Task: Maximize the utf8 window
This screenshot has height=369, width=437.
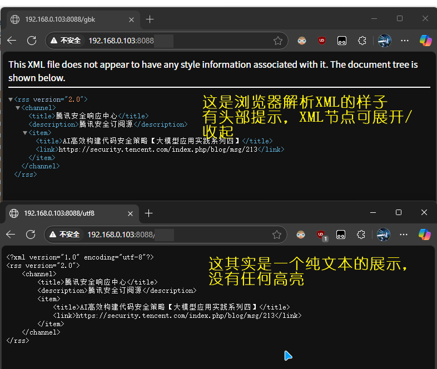Action: [399, 212]
